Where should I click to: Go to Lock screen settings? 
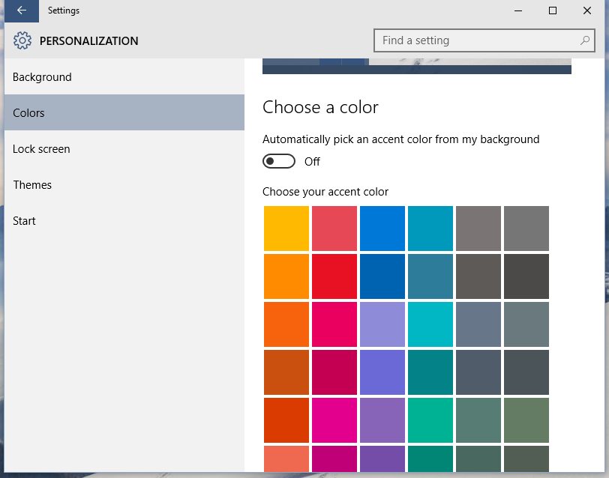click(41, 149)
